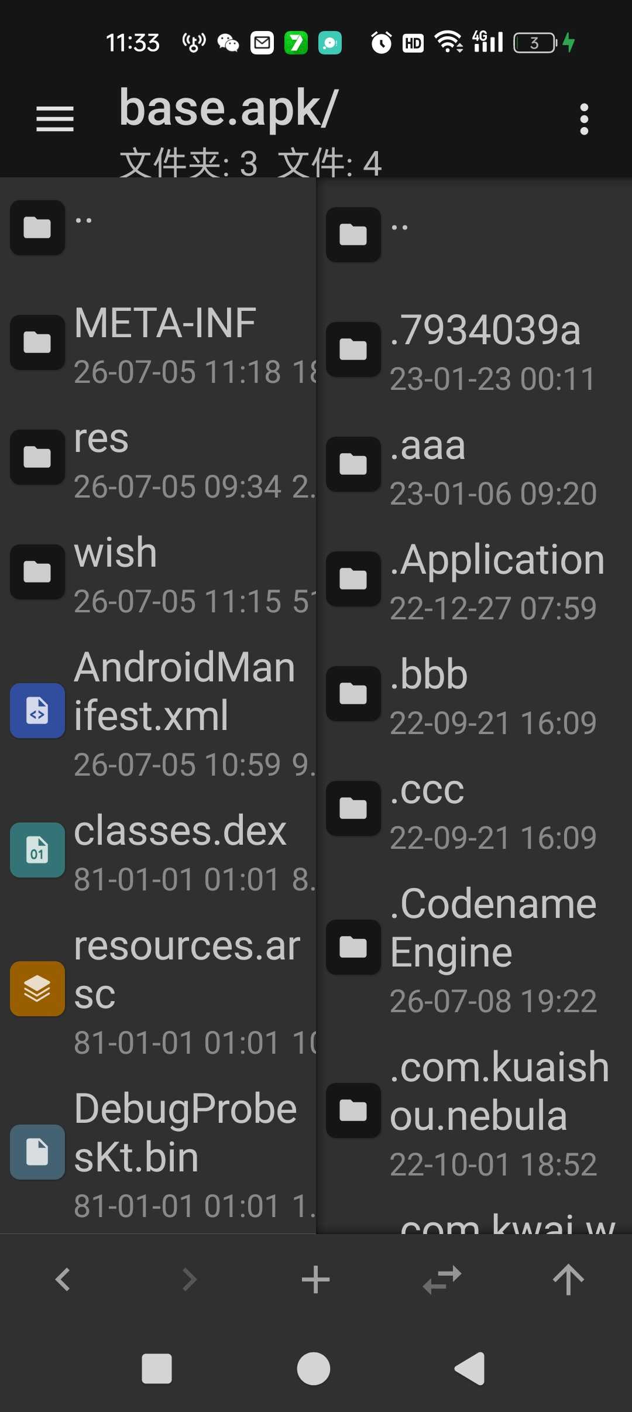Open the three-dot overflow menu

tap(583, 119)
